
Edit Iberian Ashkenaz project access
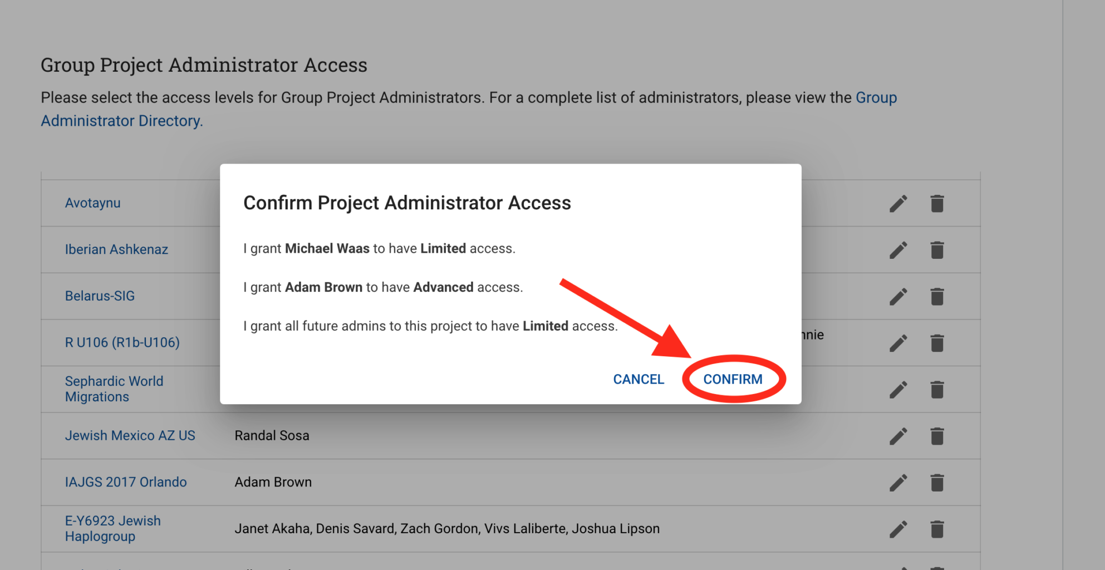pos(898,250)
